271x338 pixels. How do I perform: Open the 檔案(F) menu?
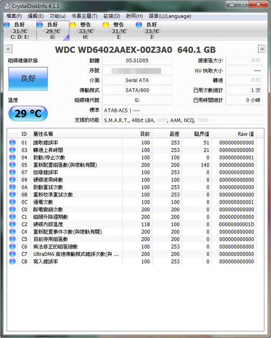pos(14,16)
